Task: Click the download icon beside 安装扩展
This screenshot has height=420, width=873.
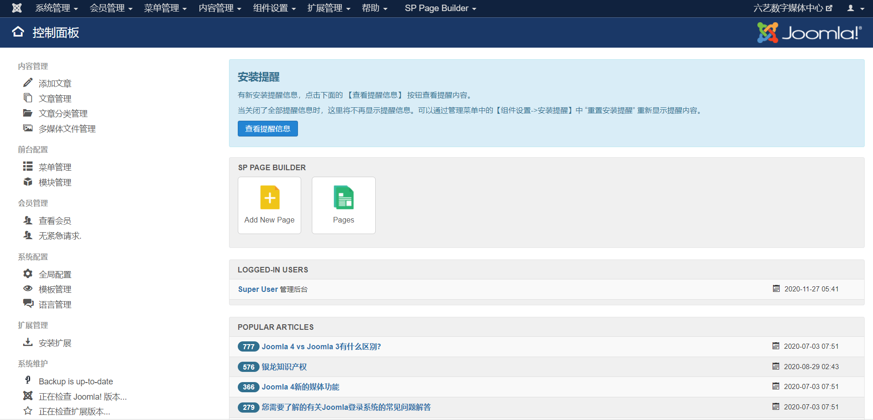Action: [28, 342]
